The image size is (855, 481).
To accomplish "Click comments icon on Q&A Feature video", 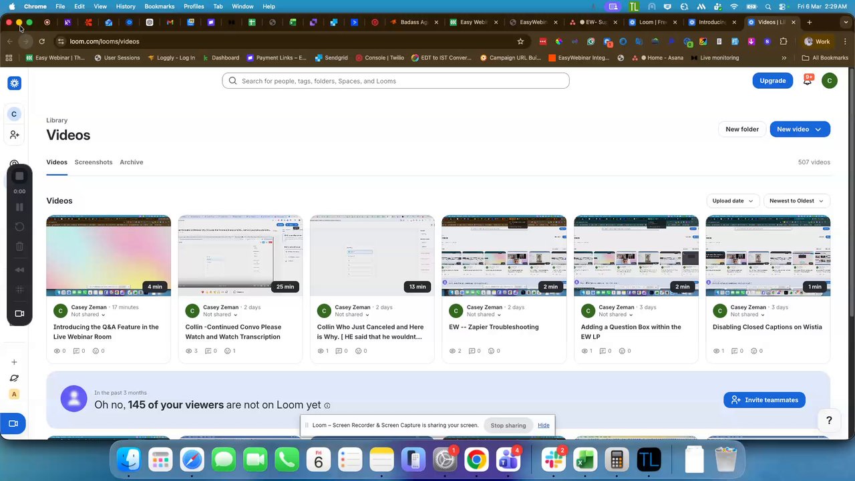I will click(x=76, y=351).
